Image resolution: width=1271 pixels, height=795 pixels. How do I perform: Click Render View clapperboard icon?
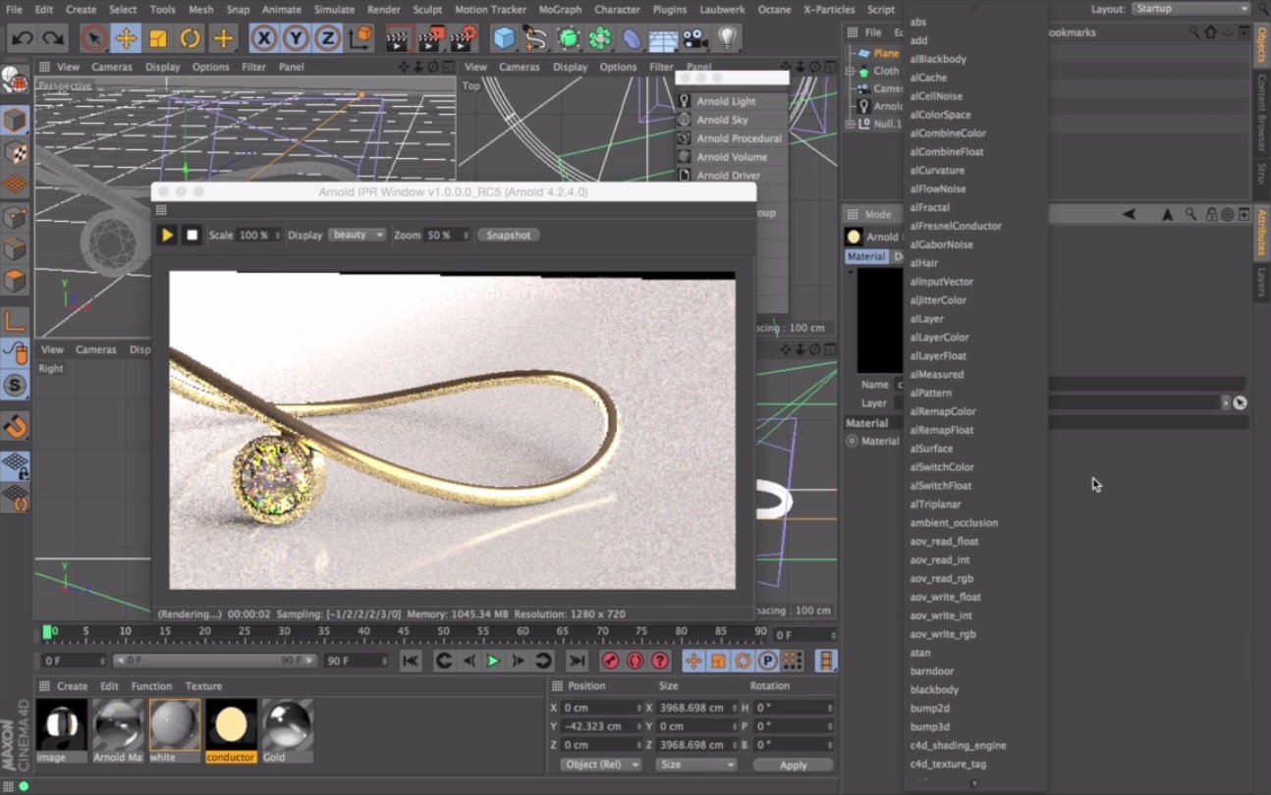click(398, 39)
